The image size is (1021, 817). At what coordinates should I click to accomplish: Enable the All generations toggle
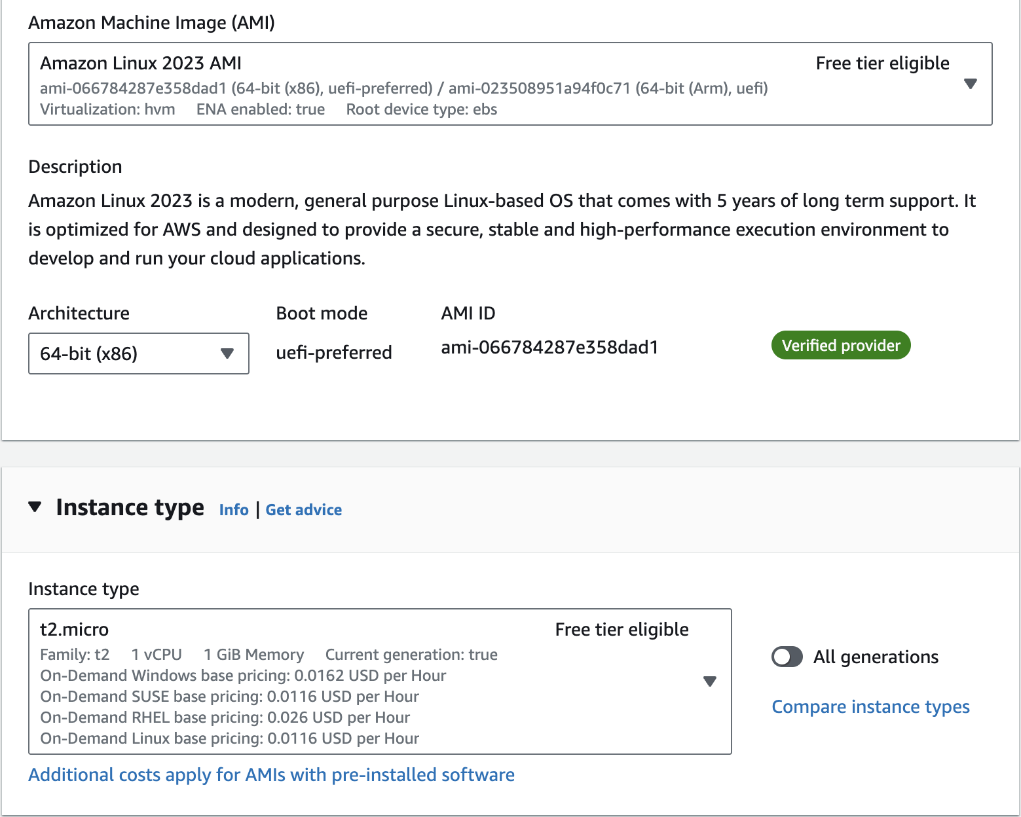click(787, 657)
